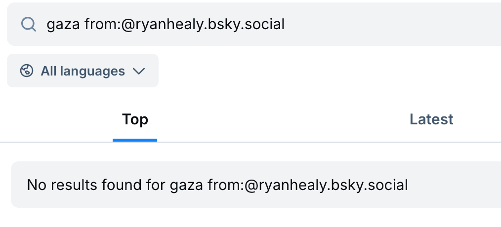Open the All languages dropdown
This screenshot has height=227, width=501.
(83, 71)
